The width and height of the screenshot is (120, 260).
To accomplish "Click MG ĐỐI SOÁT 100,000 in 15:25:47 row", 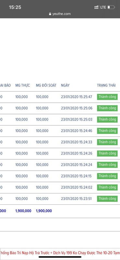I will click(x=42, y=97).
